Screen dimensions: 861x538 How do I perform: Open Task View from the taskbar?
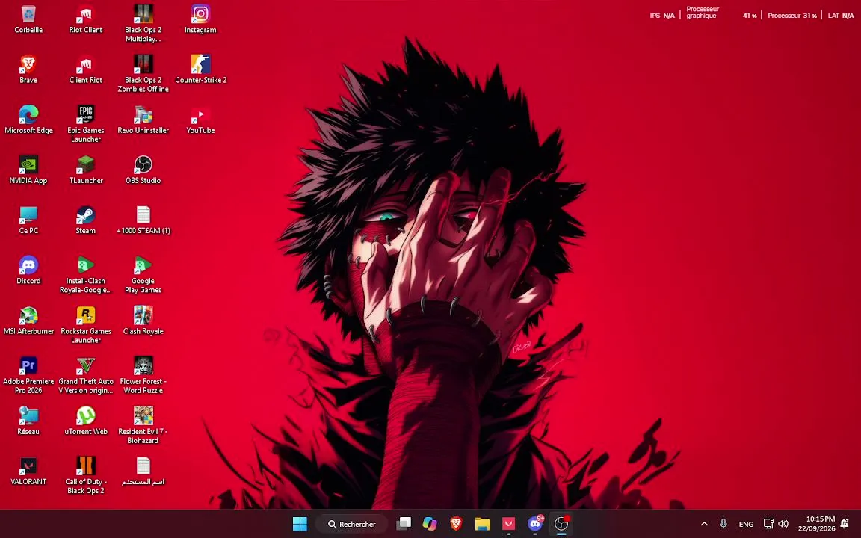(x=404, y=524)
